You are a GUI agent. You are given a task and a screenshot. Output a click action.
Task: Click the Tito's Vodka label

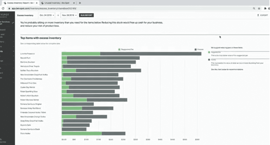[25, 133]
